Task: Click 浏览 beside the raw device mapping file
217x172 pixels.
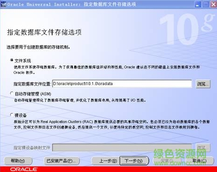Action: tap(203, 148)
